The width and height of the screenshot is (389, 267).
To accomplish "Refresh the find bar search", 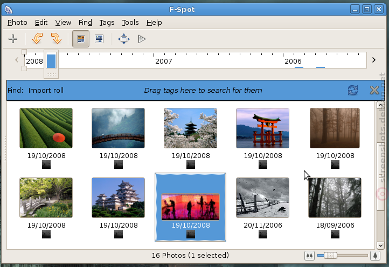I will [353, 90].
